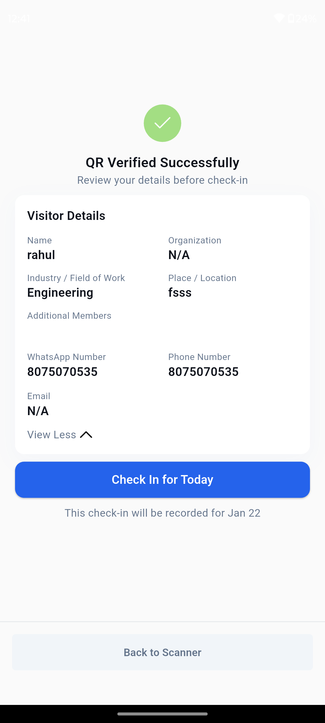Screen dimensions: 325x723
Task: Tap the Organization N/A value
Action: click(179, 255)
